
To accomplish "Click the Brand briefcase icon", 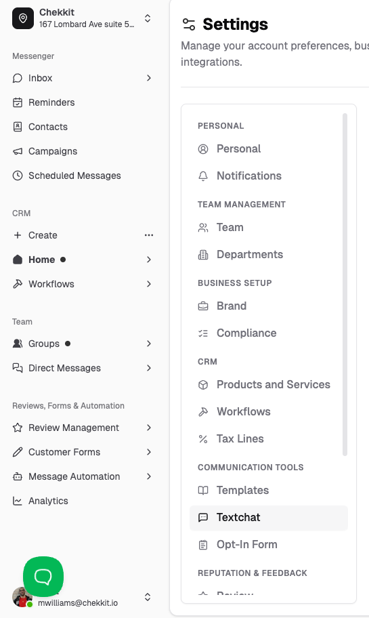I will tap(203, 306).
